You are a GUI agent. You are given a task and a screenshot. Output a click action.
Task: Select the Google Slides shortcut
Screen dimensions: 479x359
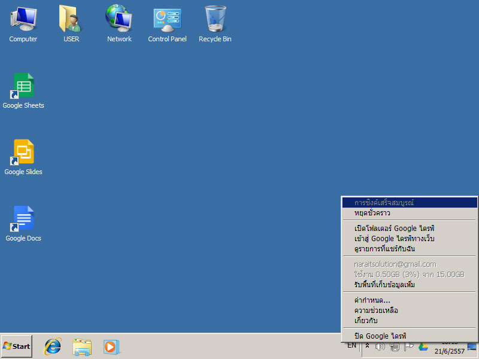click(x=23, y=157)
